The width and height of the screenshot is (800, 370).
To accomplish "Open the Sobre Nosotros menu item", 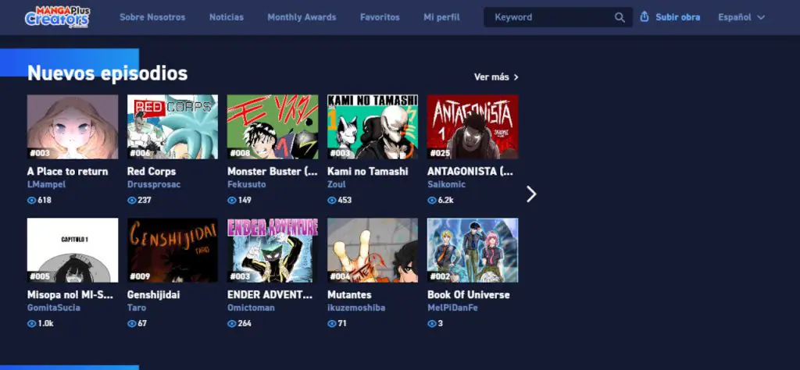I will coord(152,17).
